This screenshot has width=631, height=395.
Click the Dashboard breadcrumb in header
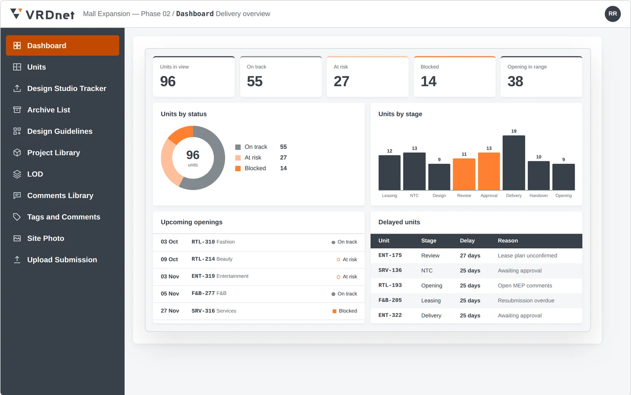[195, 14]
